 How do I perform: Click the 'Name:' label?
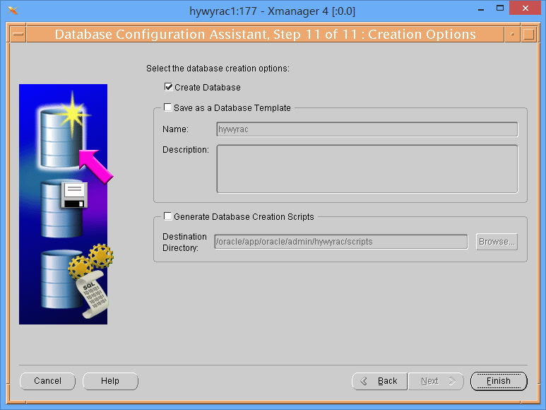175,129
